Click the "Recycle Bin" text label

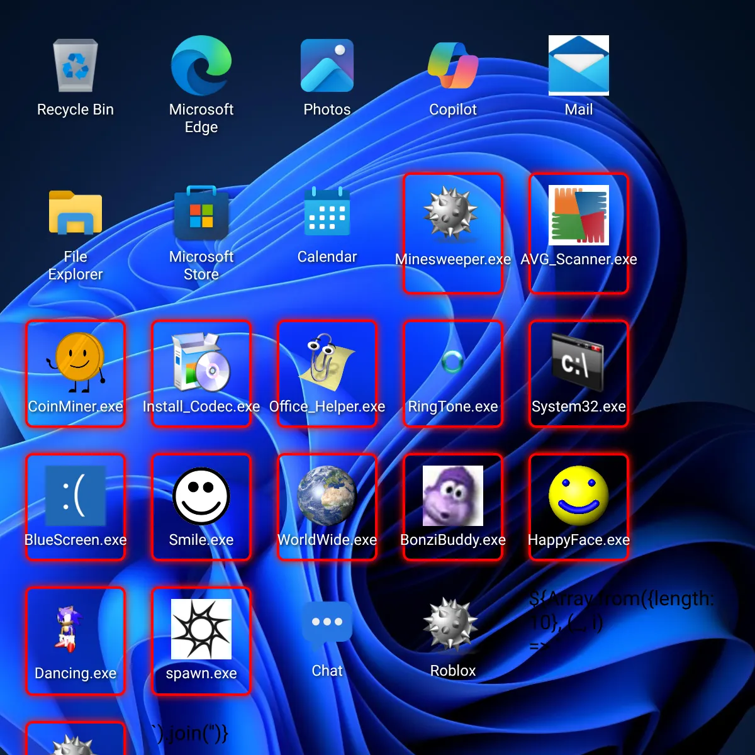pyautogui.click(x=75, y=109)
